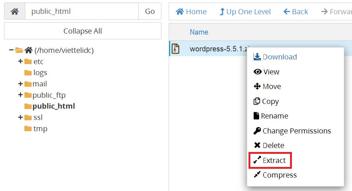Click the tmp folder icon

point(28,129)
